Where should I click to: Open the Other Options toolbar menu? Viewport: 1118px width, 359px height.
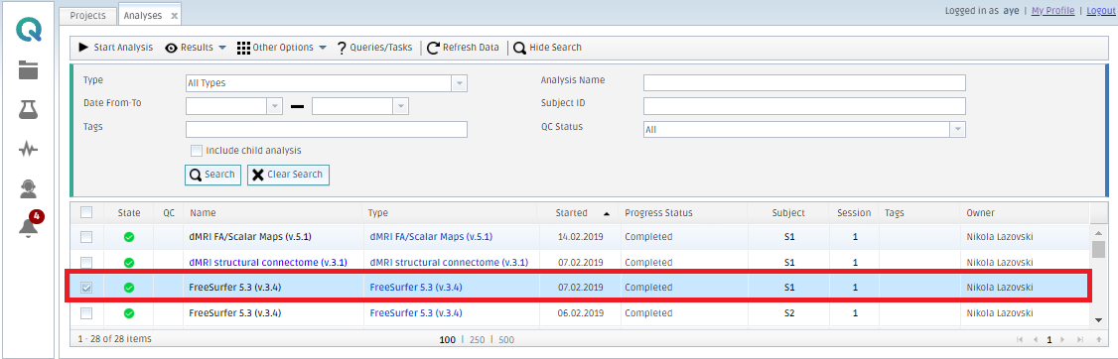pos(282,48)
